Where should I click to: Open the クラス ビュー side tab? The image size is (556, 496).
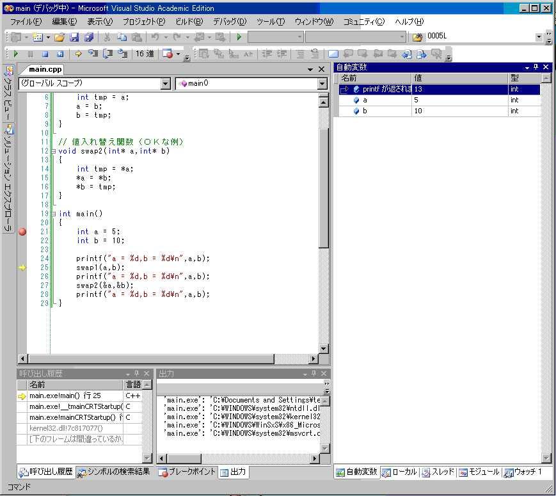pyautogui.click(x=8, y=93)
